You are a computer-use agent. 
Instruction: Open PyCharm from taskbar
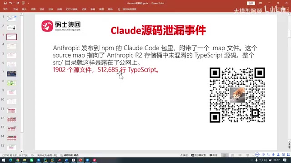(x=45, y=160)
